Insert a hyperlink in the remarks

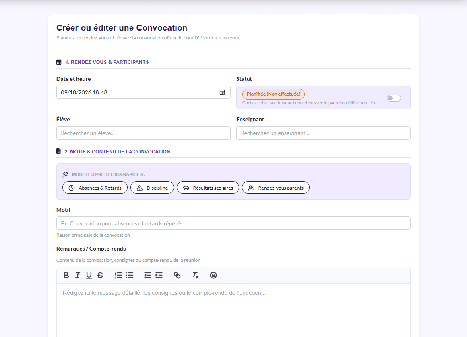177,275
